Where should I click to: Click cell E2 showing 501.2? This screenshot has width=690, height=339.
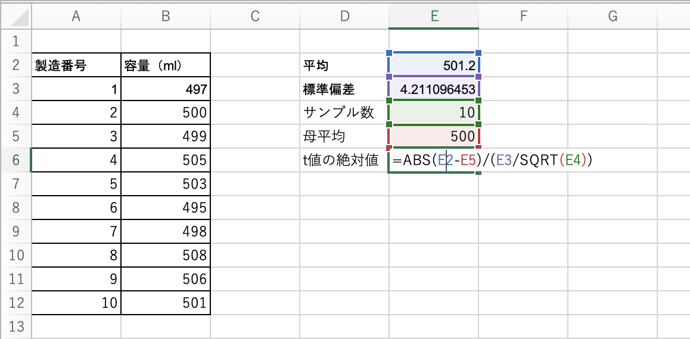coord(434,65)
